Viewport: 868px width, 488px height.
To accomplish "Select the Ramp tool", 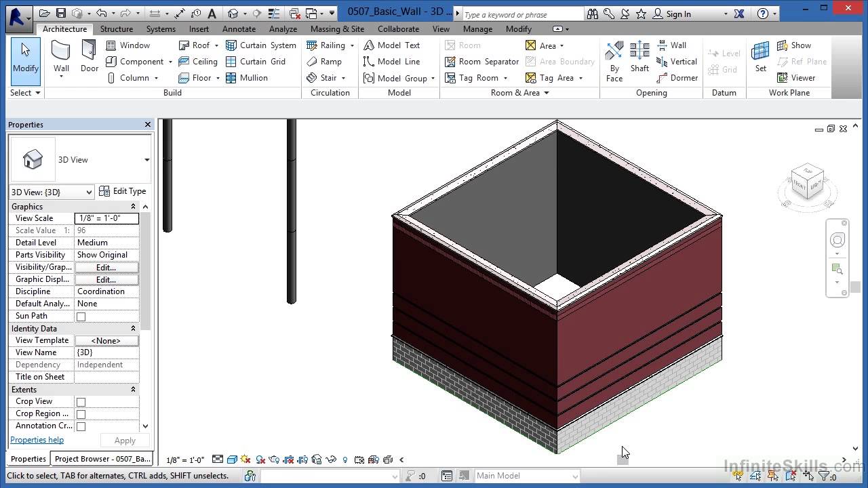I will point(324,62).
